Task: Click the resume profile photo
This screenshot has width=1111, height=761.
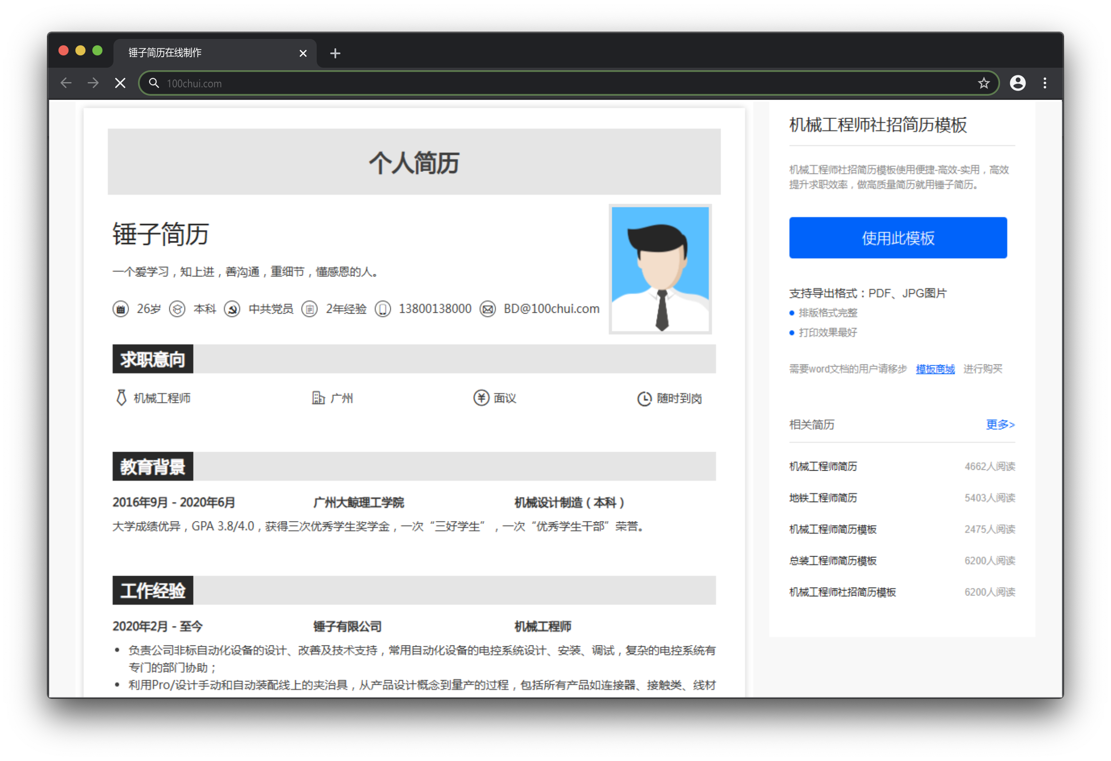Action: (660, 269)
